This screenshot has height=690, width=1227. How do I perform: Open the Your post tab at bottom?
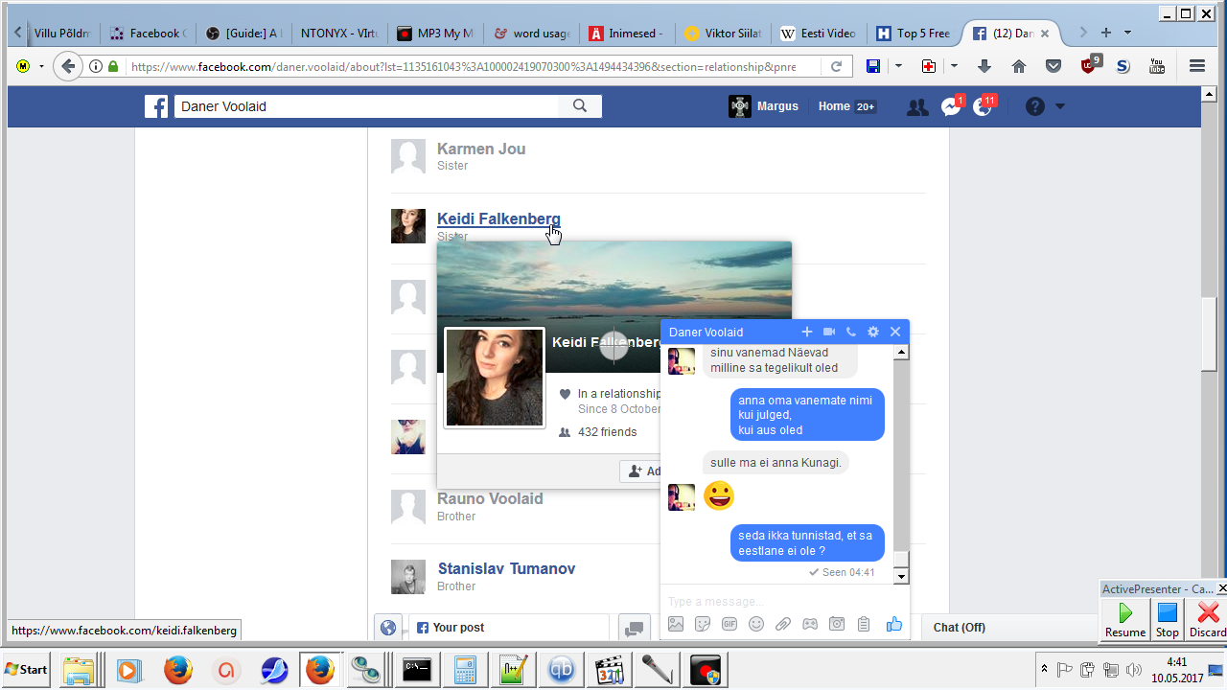[508, 628]
